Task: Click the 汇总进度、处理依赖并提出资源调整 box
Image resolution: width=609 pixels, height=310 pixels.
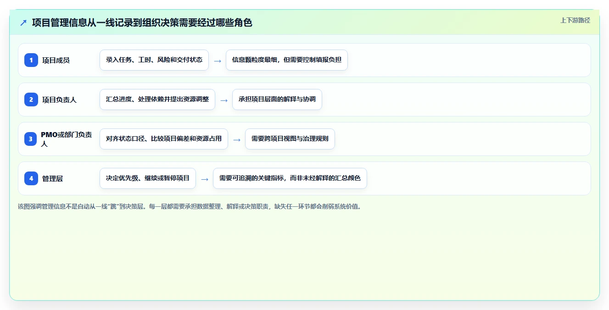Action: point(157,100)
